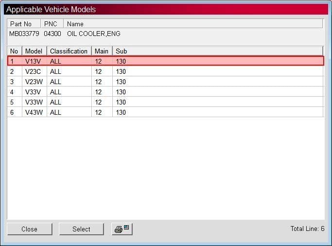This screenshot has height=246, width=332.
Task: Click the Sub column header
Action: tap(218, 51)
